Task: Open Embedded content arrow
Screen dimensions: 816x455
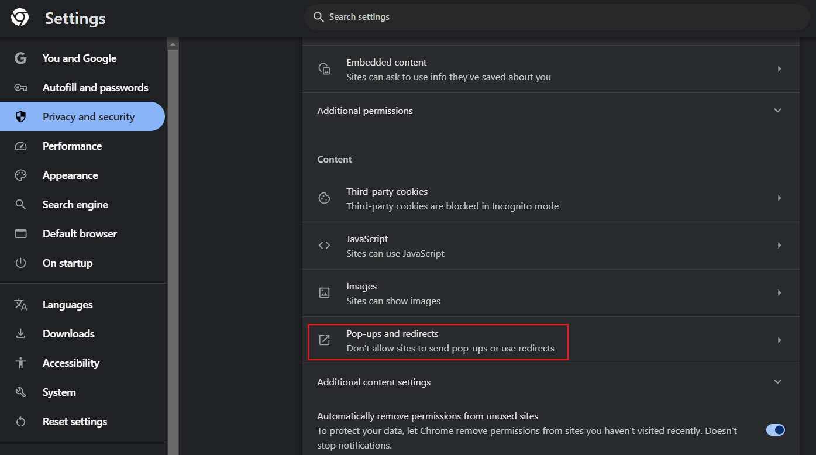Action: point(779,69)
